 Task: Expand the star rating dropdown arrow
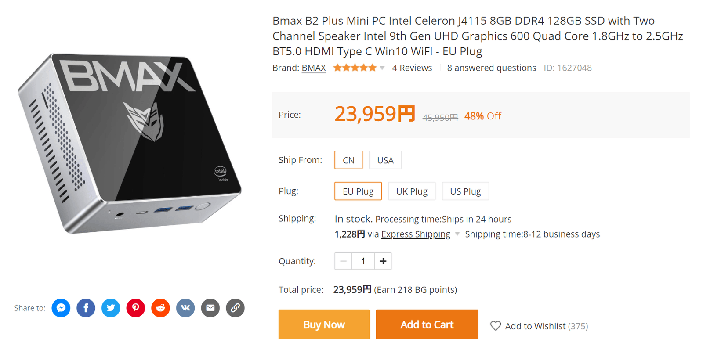pyautogui.click(x=382, y=68)
